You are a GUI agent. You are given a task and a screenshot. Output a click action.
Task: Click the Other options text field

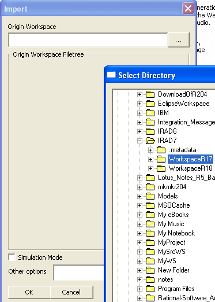[79, 272]
